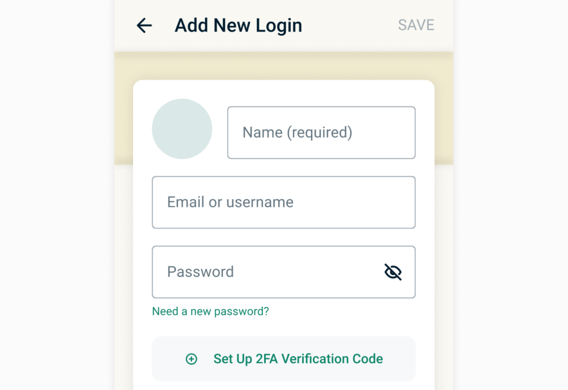This screenshot has width=568, height=390.
Task: Toggle password visibility in the Password field
Action: (393, 272)
